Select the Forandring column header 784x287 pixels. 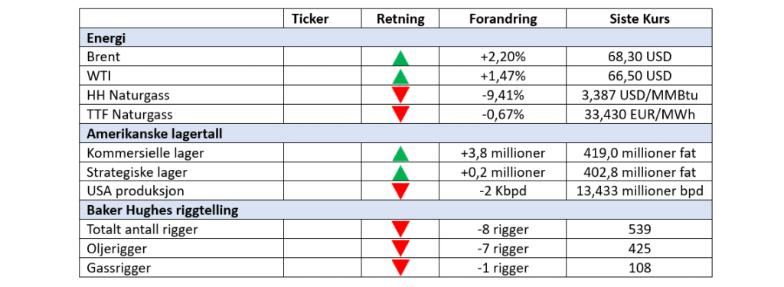click(x=503, y=19)
